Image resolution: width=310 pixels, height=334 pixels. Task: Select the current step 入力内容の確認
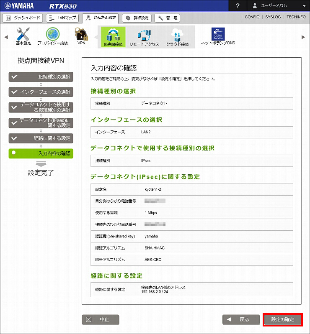(41, 153)
